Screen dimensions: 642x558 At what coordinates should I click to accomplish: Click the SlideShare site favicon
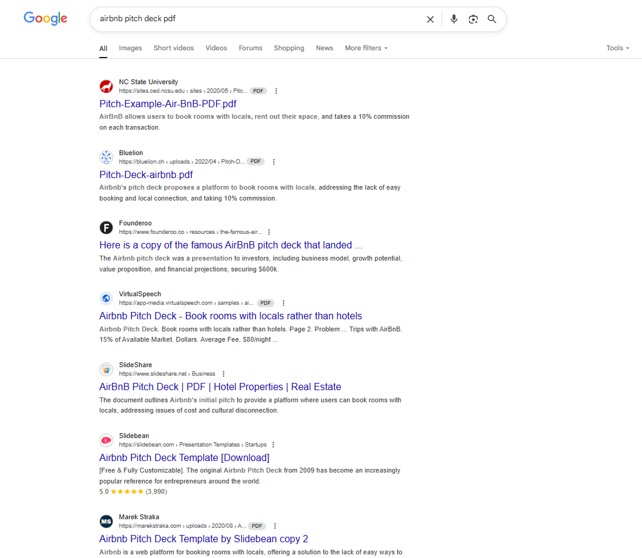pos(107,369)
